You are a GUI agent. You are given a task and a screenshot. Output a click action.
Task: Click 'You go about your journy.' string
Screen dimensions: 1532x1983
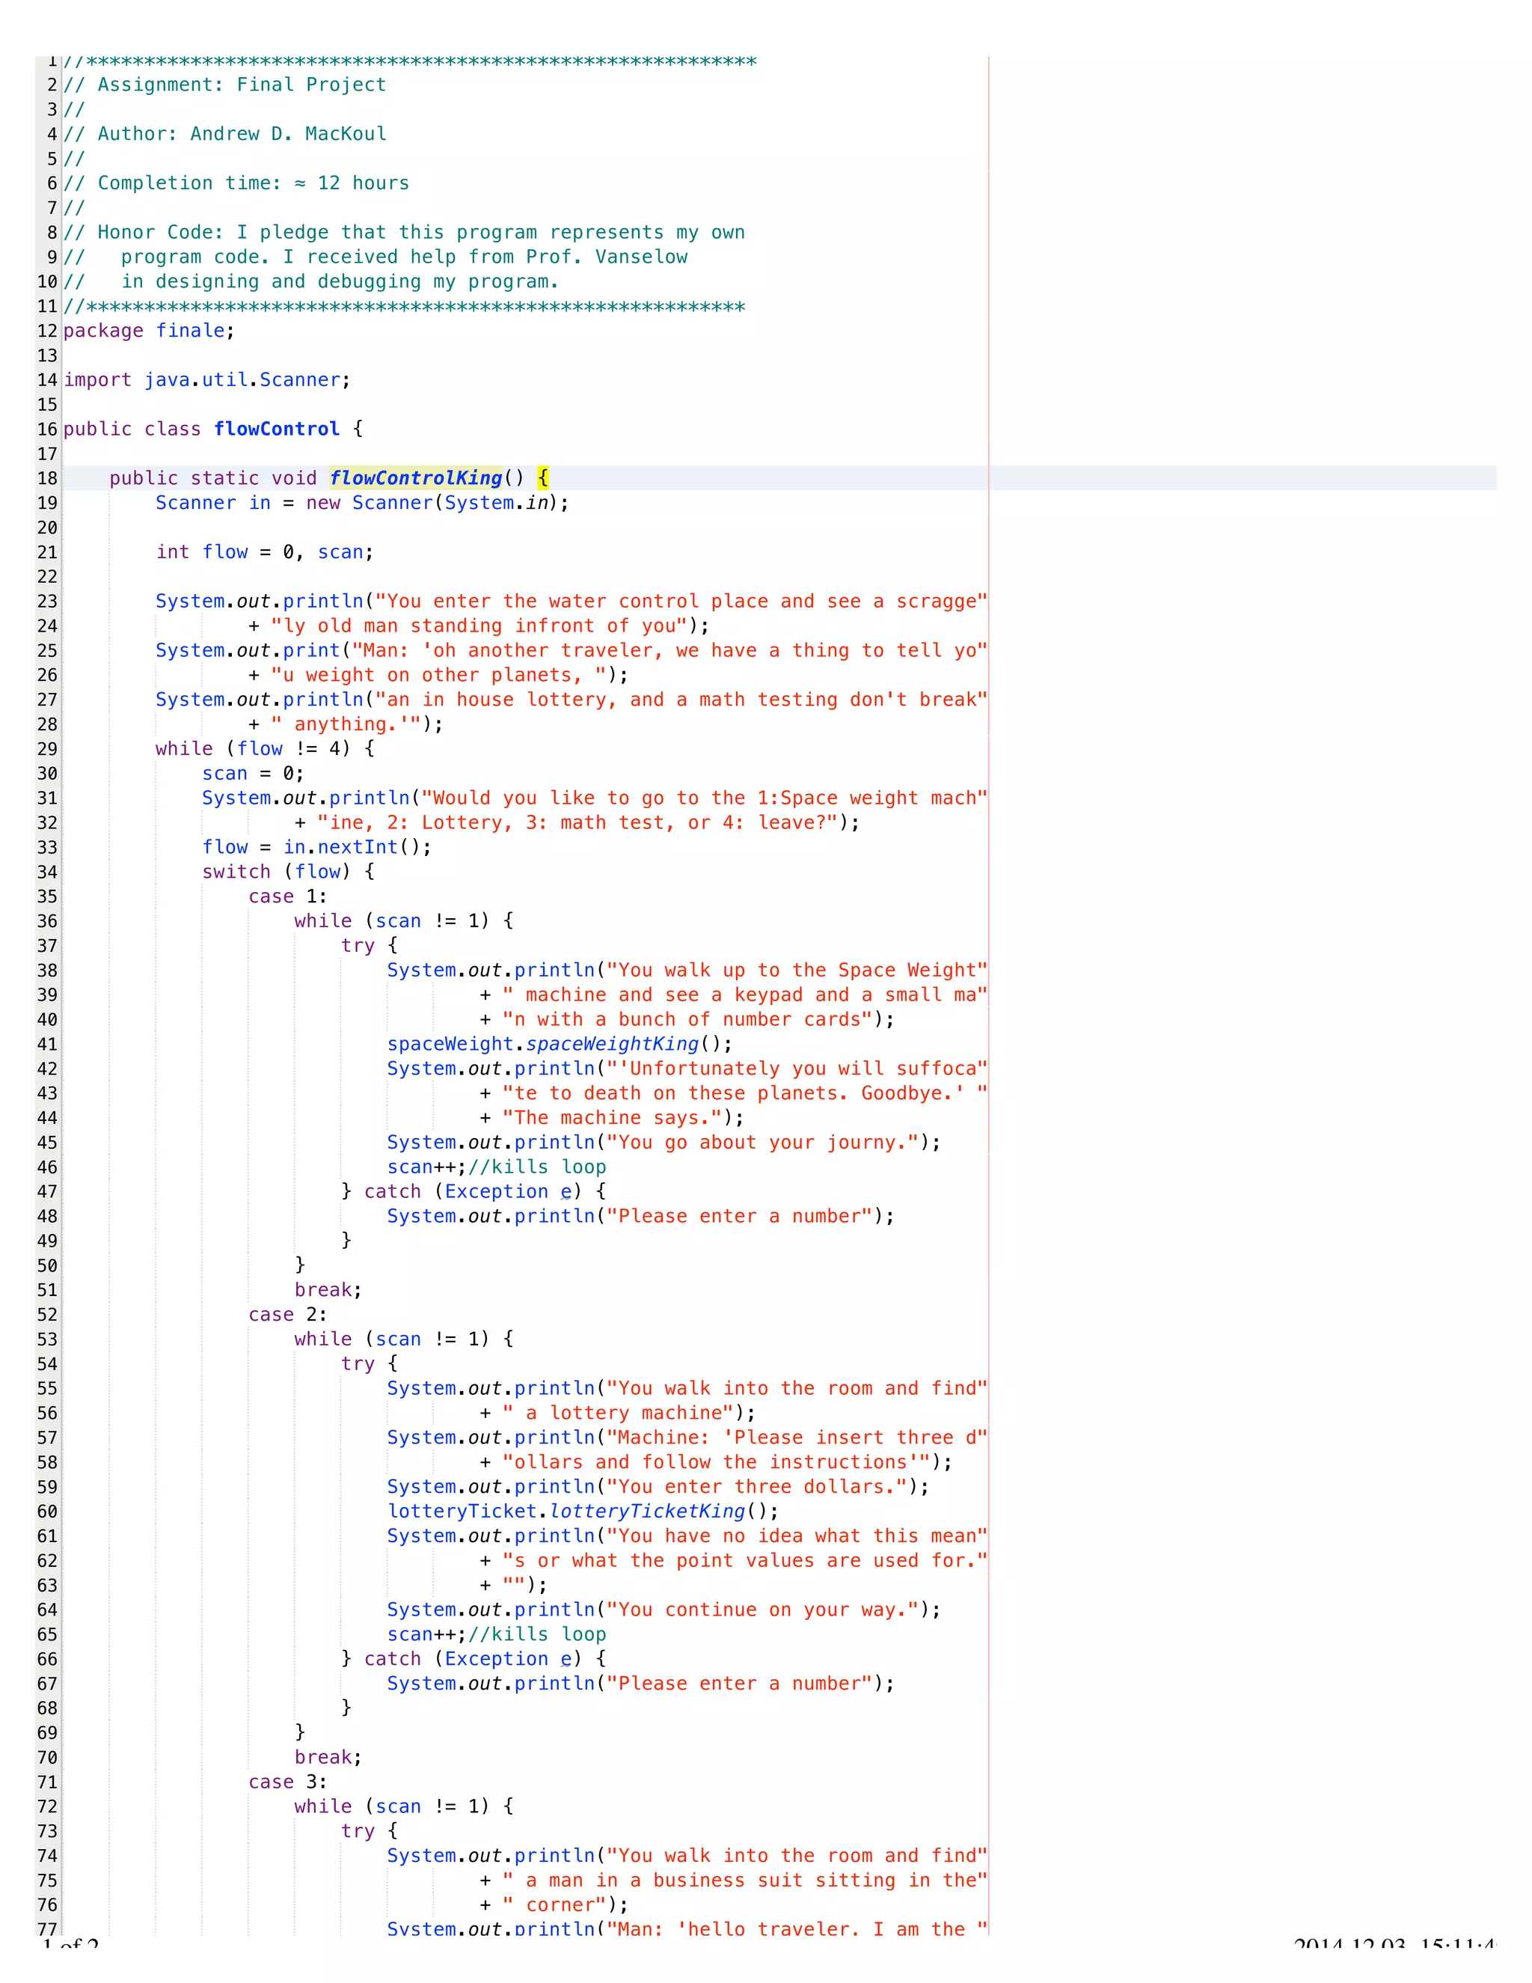pos(762,1142)
